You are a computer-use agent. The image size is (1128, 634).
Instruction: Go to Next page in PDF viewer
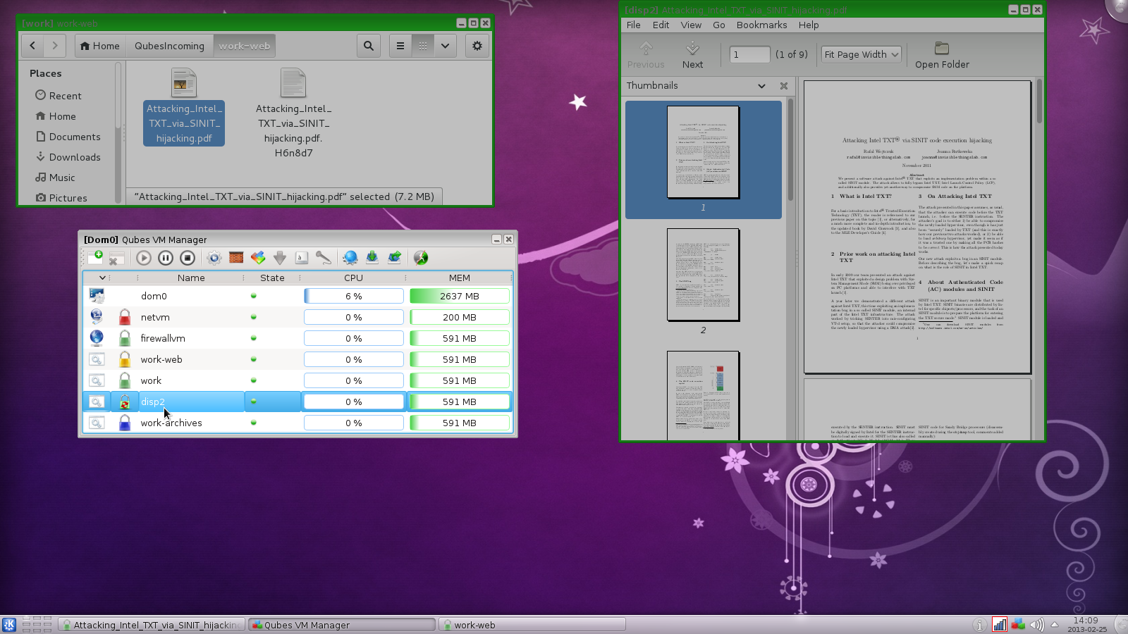click(692, 55)
